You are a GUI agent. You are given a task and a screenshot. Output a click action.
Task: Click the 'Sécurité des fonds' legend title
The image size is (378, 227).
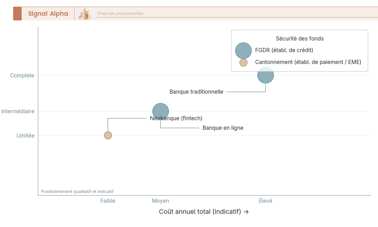coord(300,39)
